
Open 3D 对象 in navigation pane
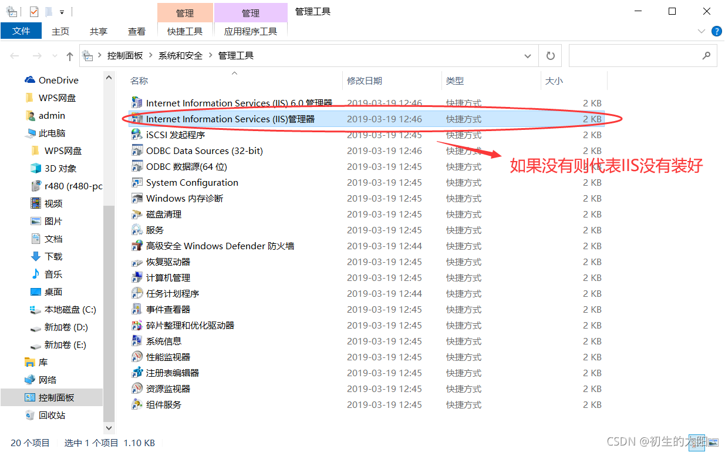click(54, 168)
